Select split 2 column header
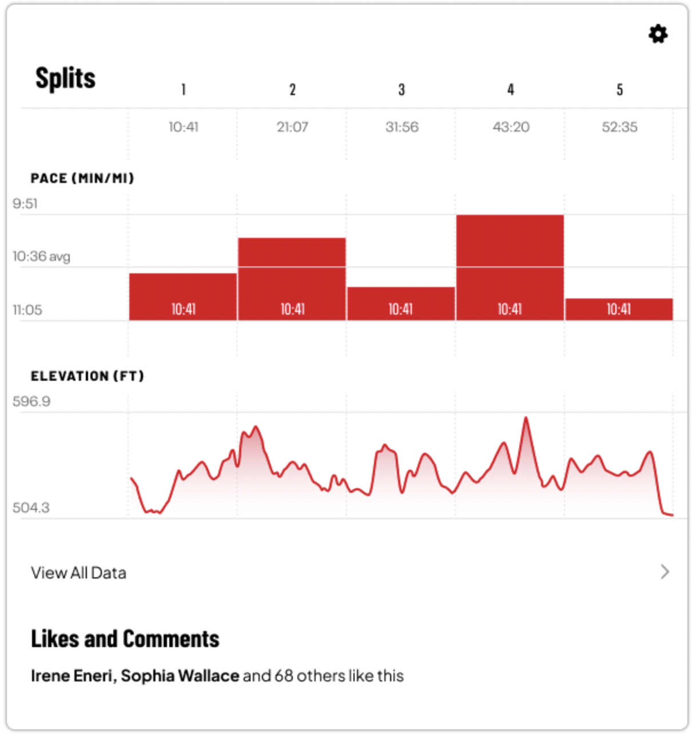Viewport: 692px width, 734px height. 292,90
